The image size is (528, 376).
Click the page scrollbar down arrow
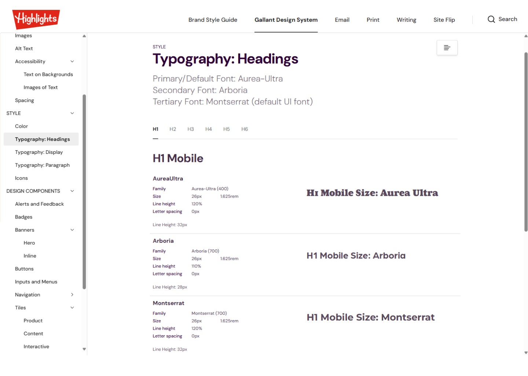[525, 352]
